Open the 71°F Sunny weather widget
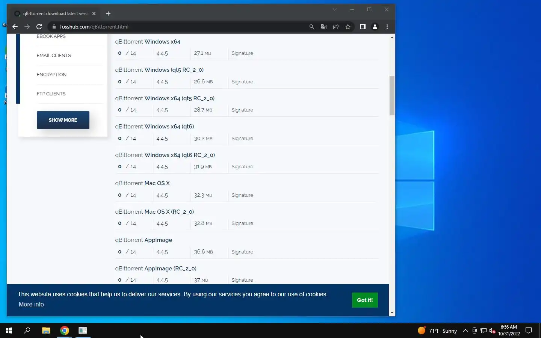The height and width of the screenshot is (338, 541). tap(437, 331)
